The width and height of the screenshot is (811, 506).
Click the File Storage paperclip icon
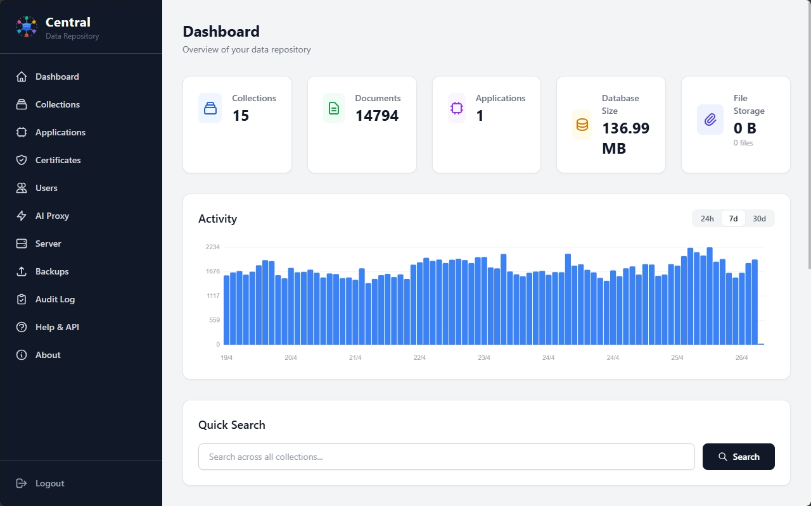pos(710,120)
